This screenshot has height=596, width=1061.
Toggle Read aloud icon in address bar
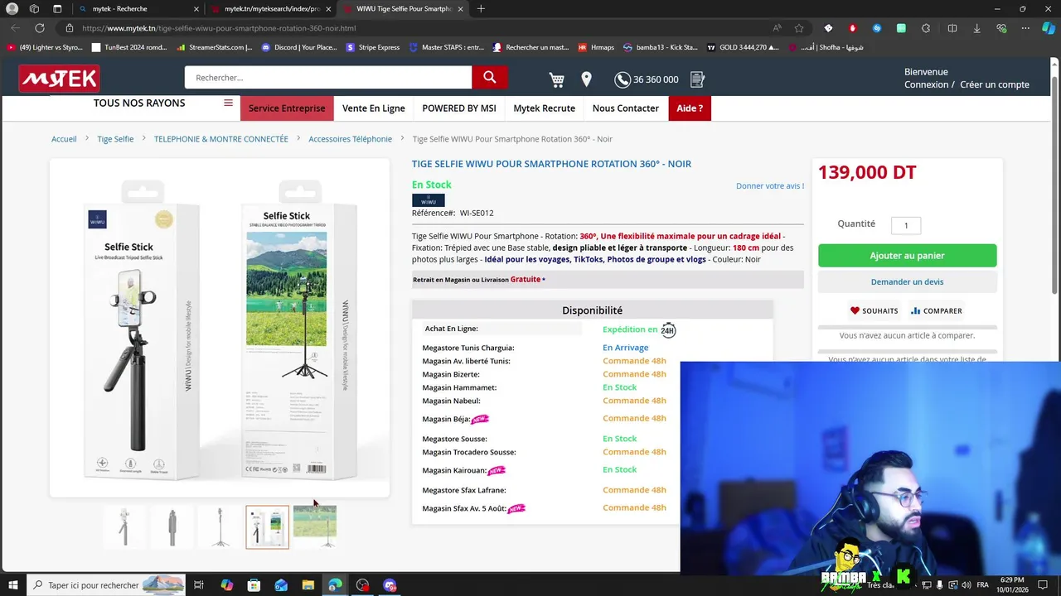pos(777,28)
